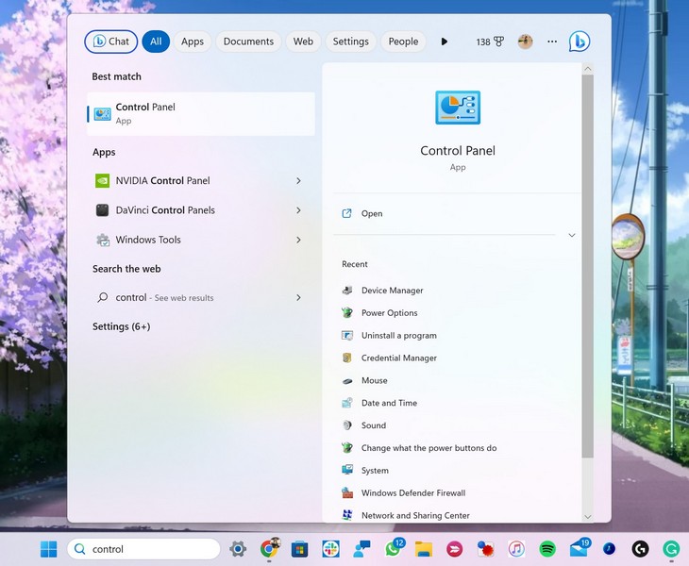The width and height of the screenshot is (689, 566).
Task: Click the user profile avatar
Action: (525, 42)
